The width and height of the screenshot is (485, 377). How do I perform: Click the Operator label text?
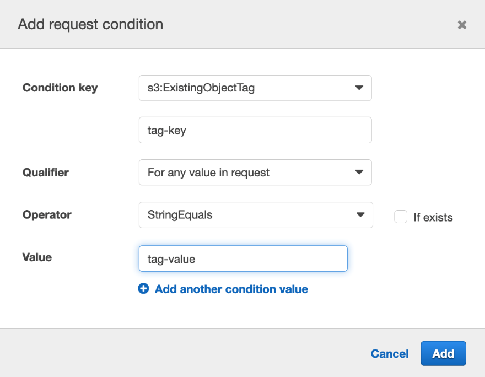pyautogui.click(x=47, y=215)
